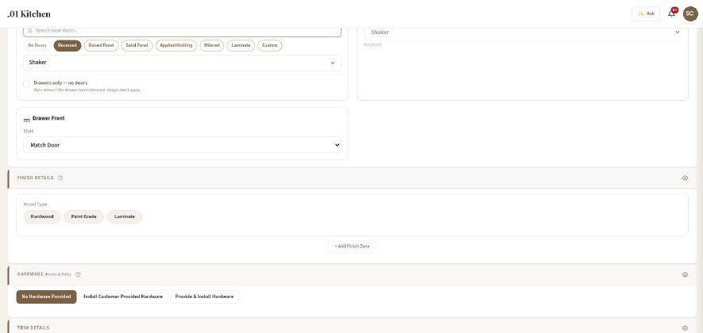Click the Ask assistant button
This screenshot has width=703, height=333.
[x=646, y=14]
